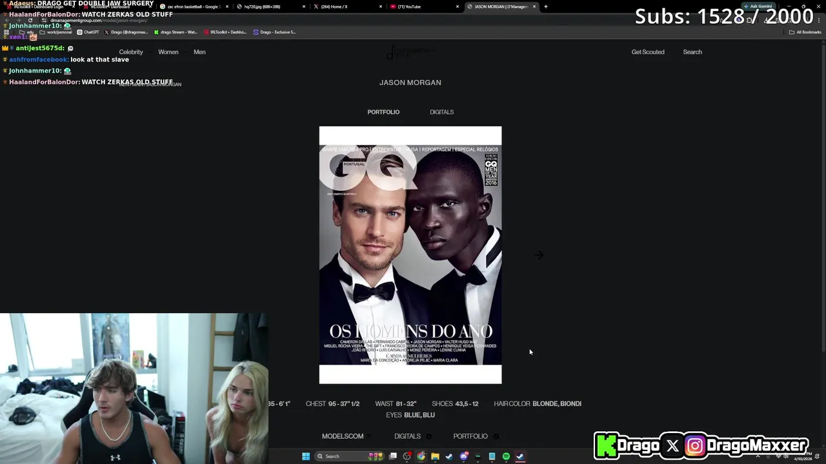Open File Explorer from the taskbar
Image resolution: width=826 pixels, height=464 pixels.
[x=435, y=456]
